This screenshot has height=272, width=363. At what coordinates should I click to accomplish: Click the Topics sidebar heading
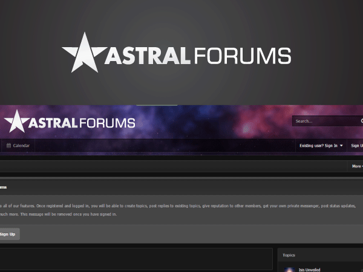[x=289, y=255]
